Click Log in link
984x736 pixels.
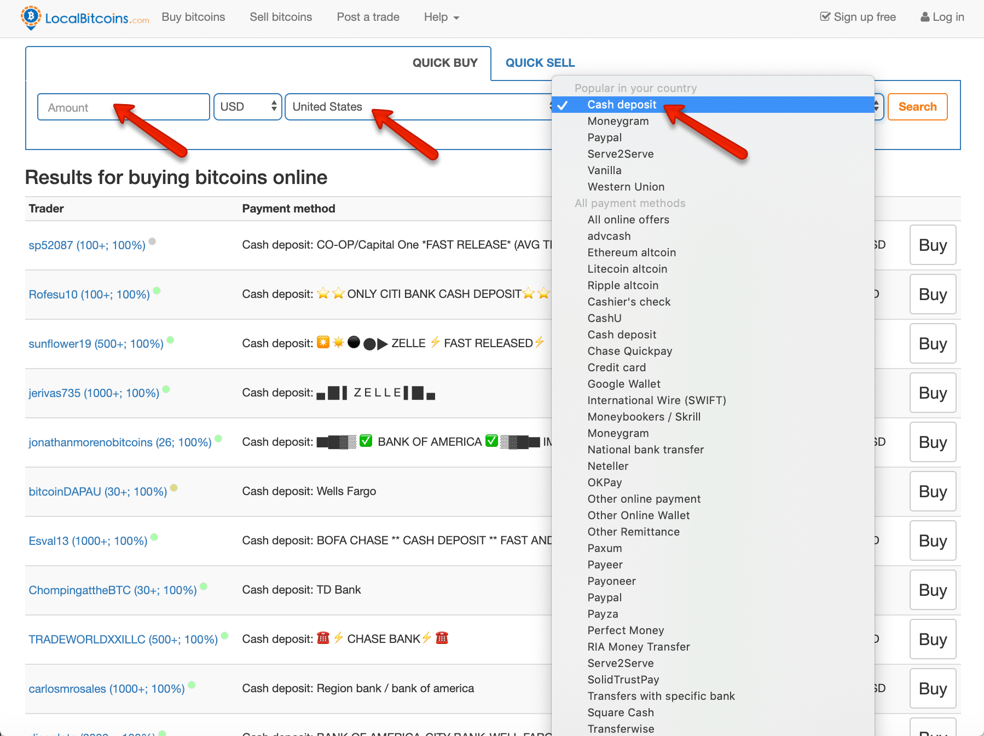(x=942, y=17)
